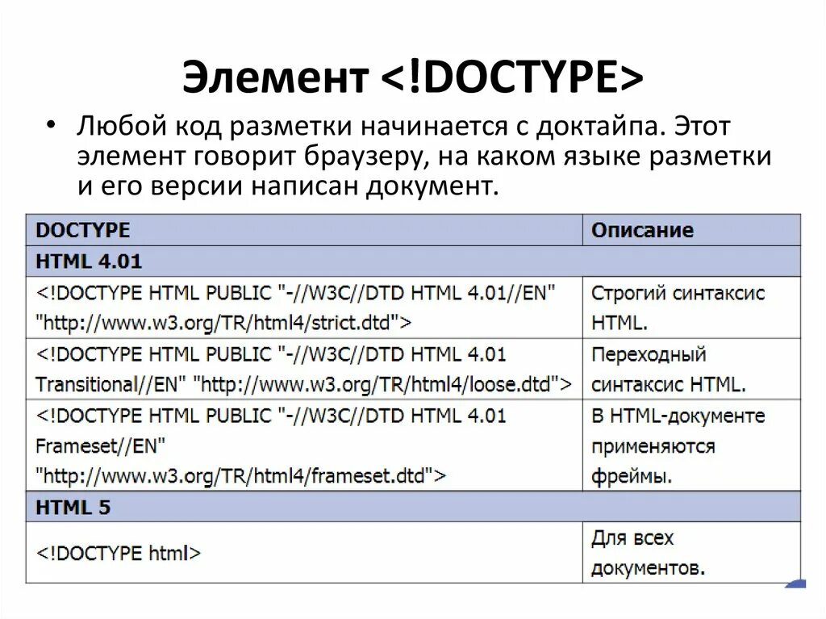
Task: Click the "<!DOCTYPE html>" cell
Action: (304, 553)
